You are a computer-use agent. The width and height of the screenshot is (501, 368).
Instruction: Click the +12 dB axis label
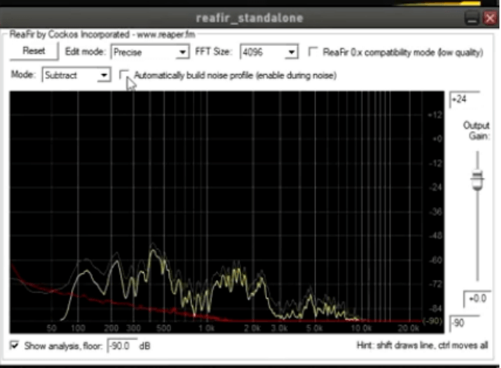pos(435,115)
